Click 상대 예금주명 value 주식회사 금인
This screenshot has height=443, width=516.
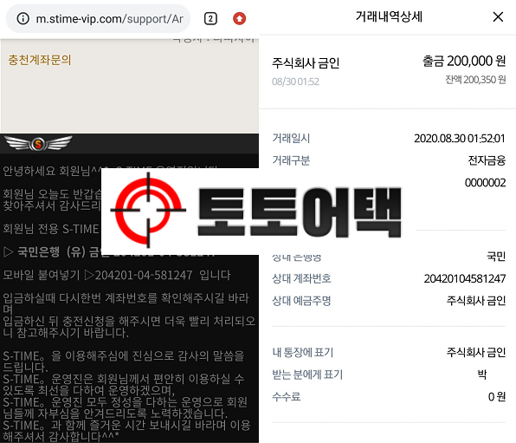(476, 301)
